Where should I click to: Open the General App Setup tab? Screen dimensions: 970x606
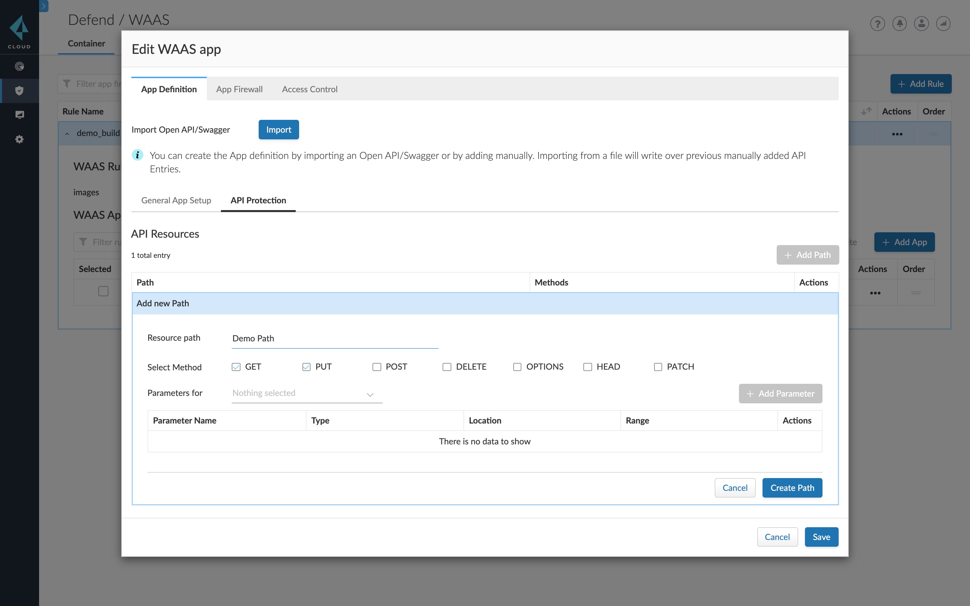tap(175, 200)
